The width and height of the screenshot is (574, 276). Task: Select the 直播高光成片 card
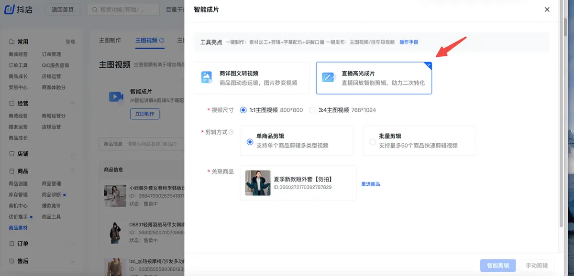pyautogui.click(x=374, y=78)
